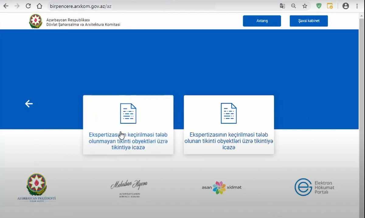Open 'Ekspertizasının keçirilməsi tələb olunan' permit link
365x218 pixels.
click(229, 141)
